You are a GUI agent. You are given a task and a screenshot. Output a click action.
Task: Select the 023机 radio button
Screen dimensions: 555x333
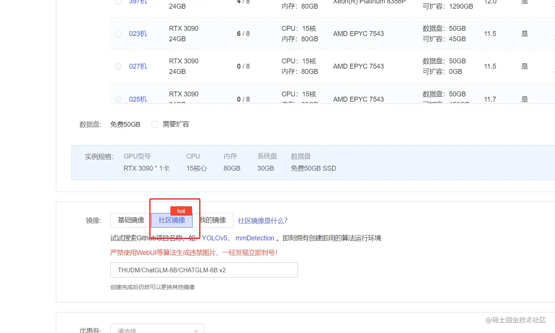click(118, 34)
